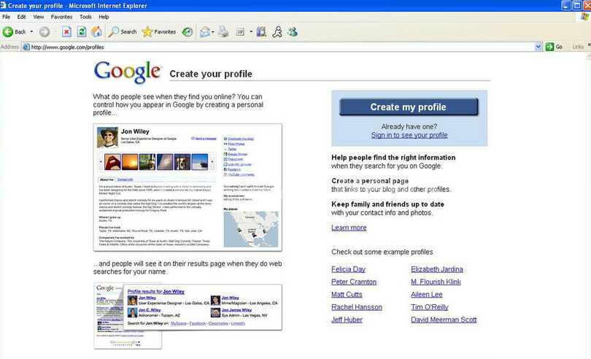The image size is (591, 359).
Task: Open the History clock icon
Action: tap(188, 31)
